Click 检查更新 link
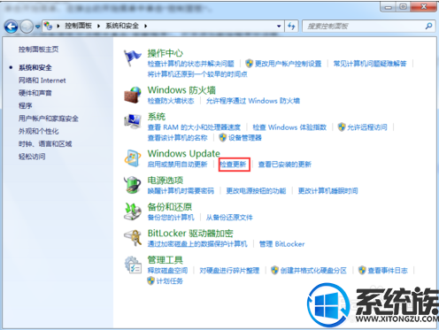The height and width of the screenshot is (330, 439). click(x=233, y=165)
